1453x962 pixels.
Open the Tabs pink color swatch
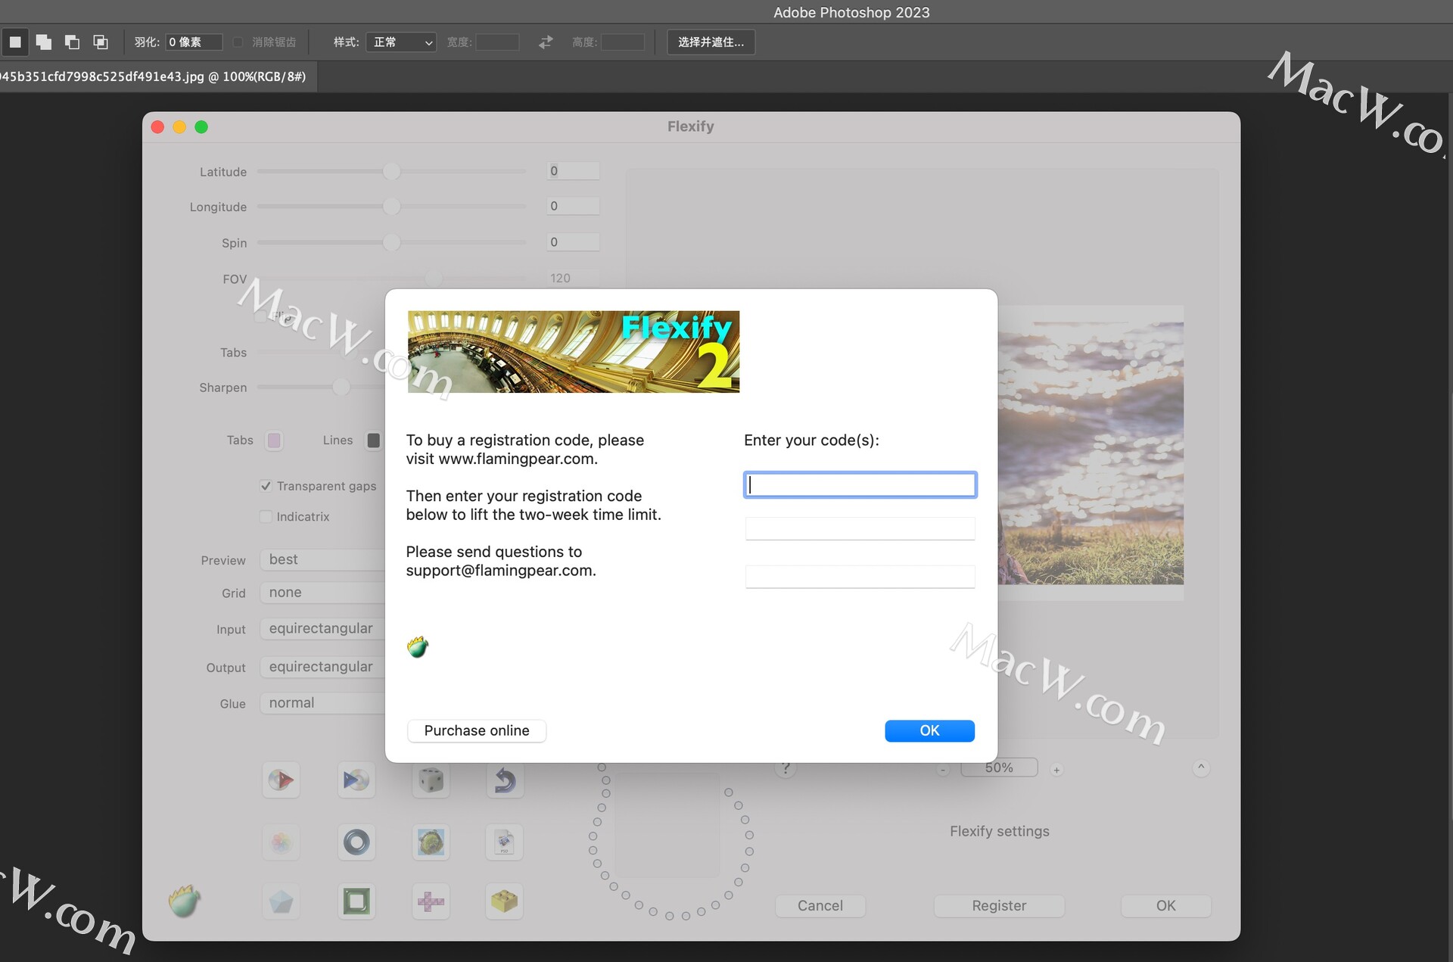[274, 440]
